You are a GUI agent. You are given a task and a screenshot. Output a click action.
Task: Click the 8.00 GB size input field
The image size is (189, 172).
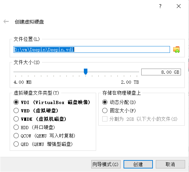tap(161, 72)
